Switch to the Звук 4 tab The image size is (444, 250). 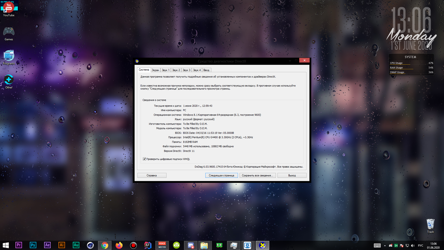196,70
